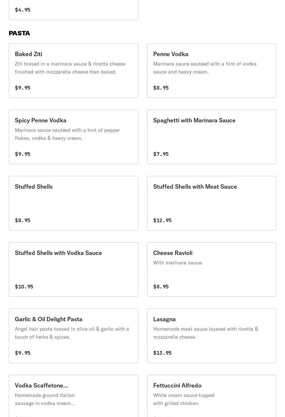Click the PASTA section heading

(x=19, y=33)
